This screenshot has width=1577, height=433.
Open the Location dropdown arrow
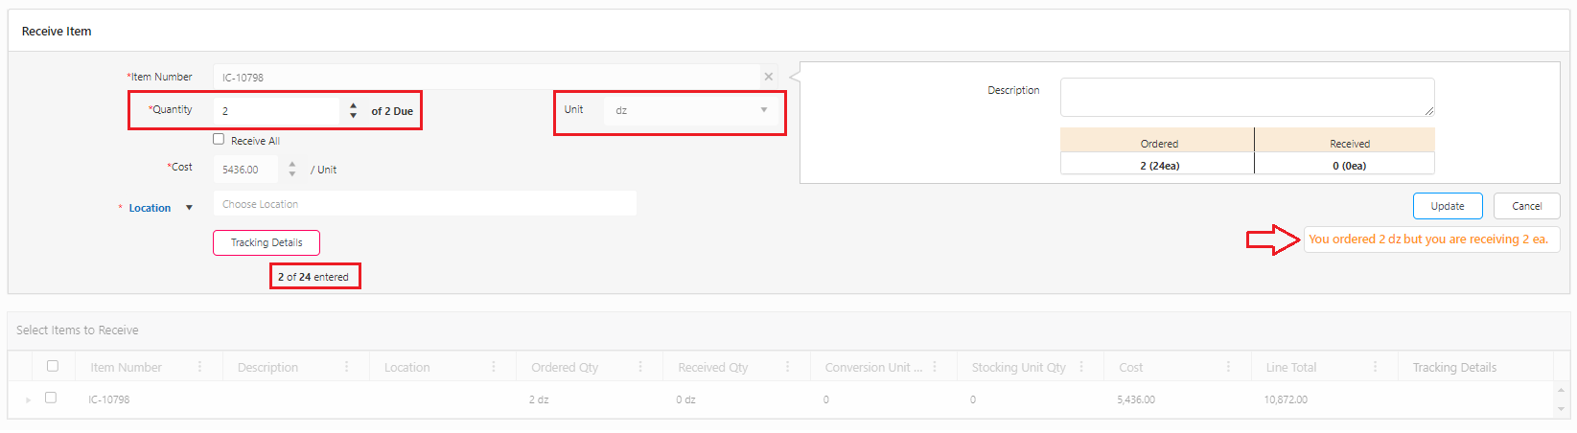pos(189,208)
